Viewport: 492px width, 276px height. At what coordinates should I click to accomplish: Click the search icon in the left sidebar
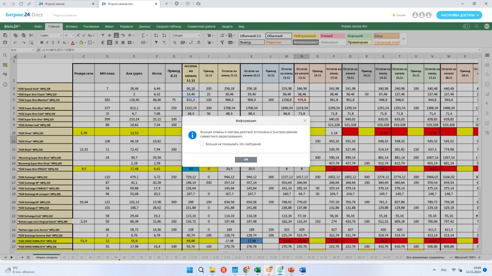(5, 55)
